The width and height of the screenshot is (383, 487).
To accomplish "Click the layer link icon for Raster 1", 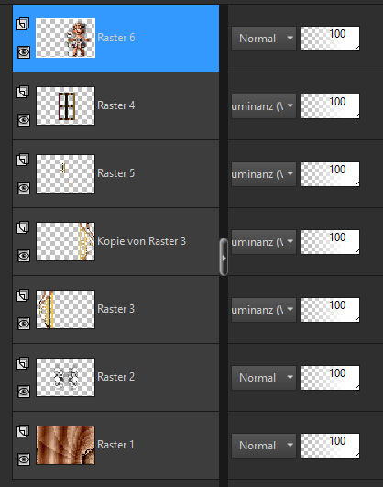I will pos(23,431).
